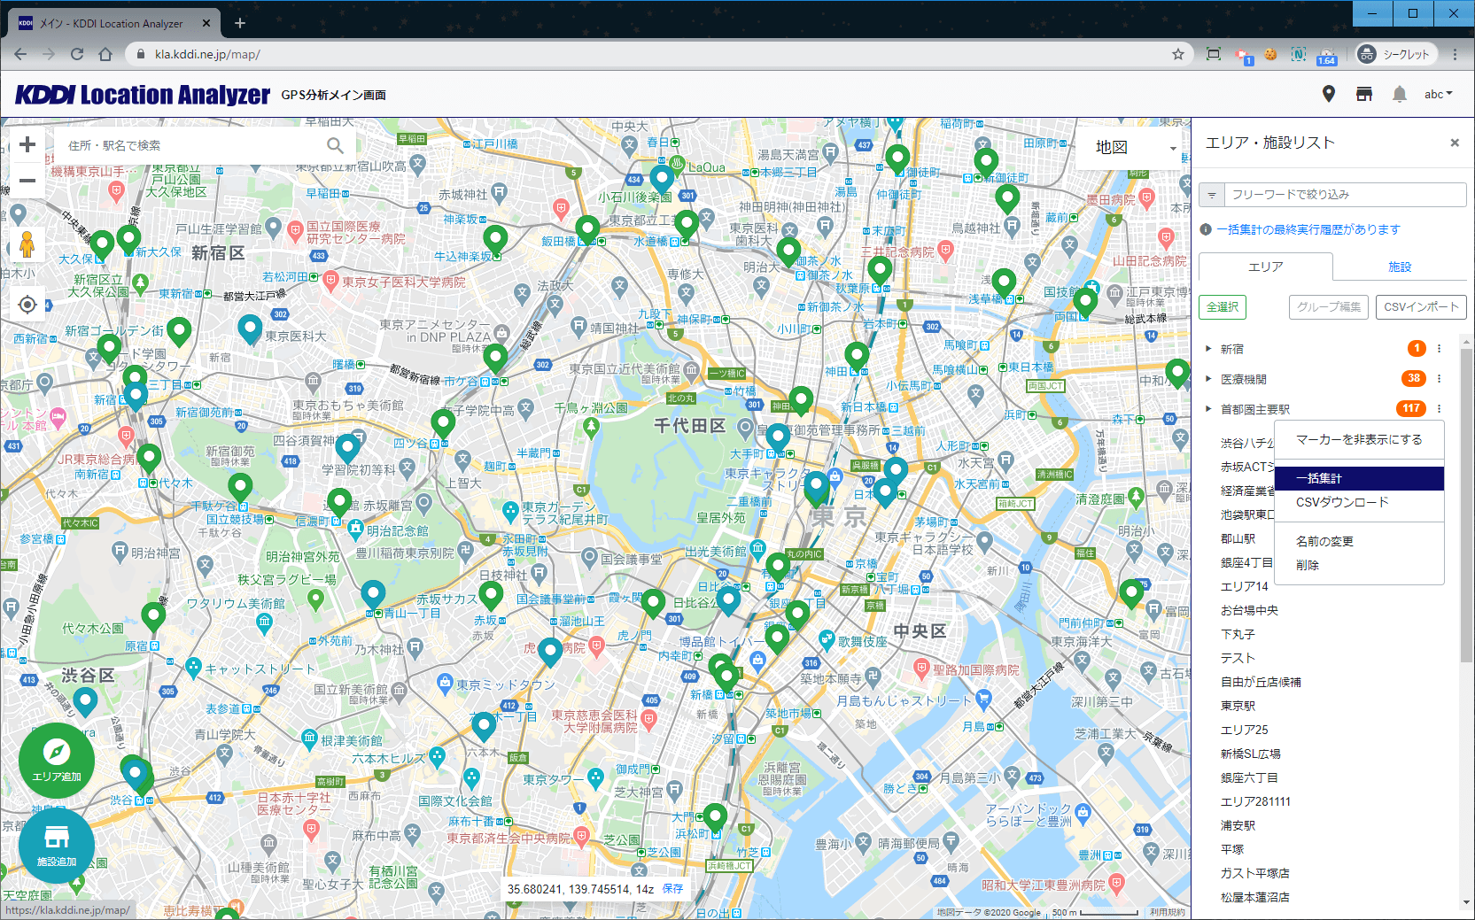The image size is (1475, 920).
Task: Select 名前の変更 in context menu
Action: tap(1359, 541)
